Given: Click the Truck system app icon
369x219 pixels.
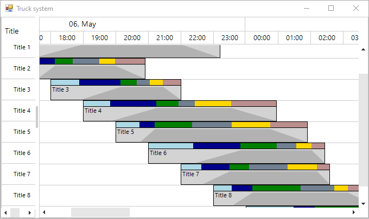Looking at the screenshot, I should click(x=9, y=9).
